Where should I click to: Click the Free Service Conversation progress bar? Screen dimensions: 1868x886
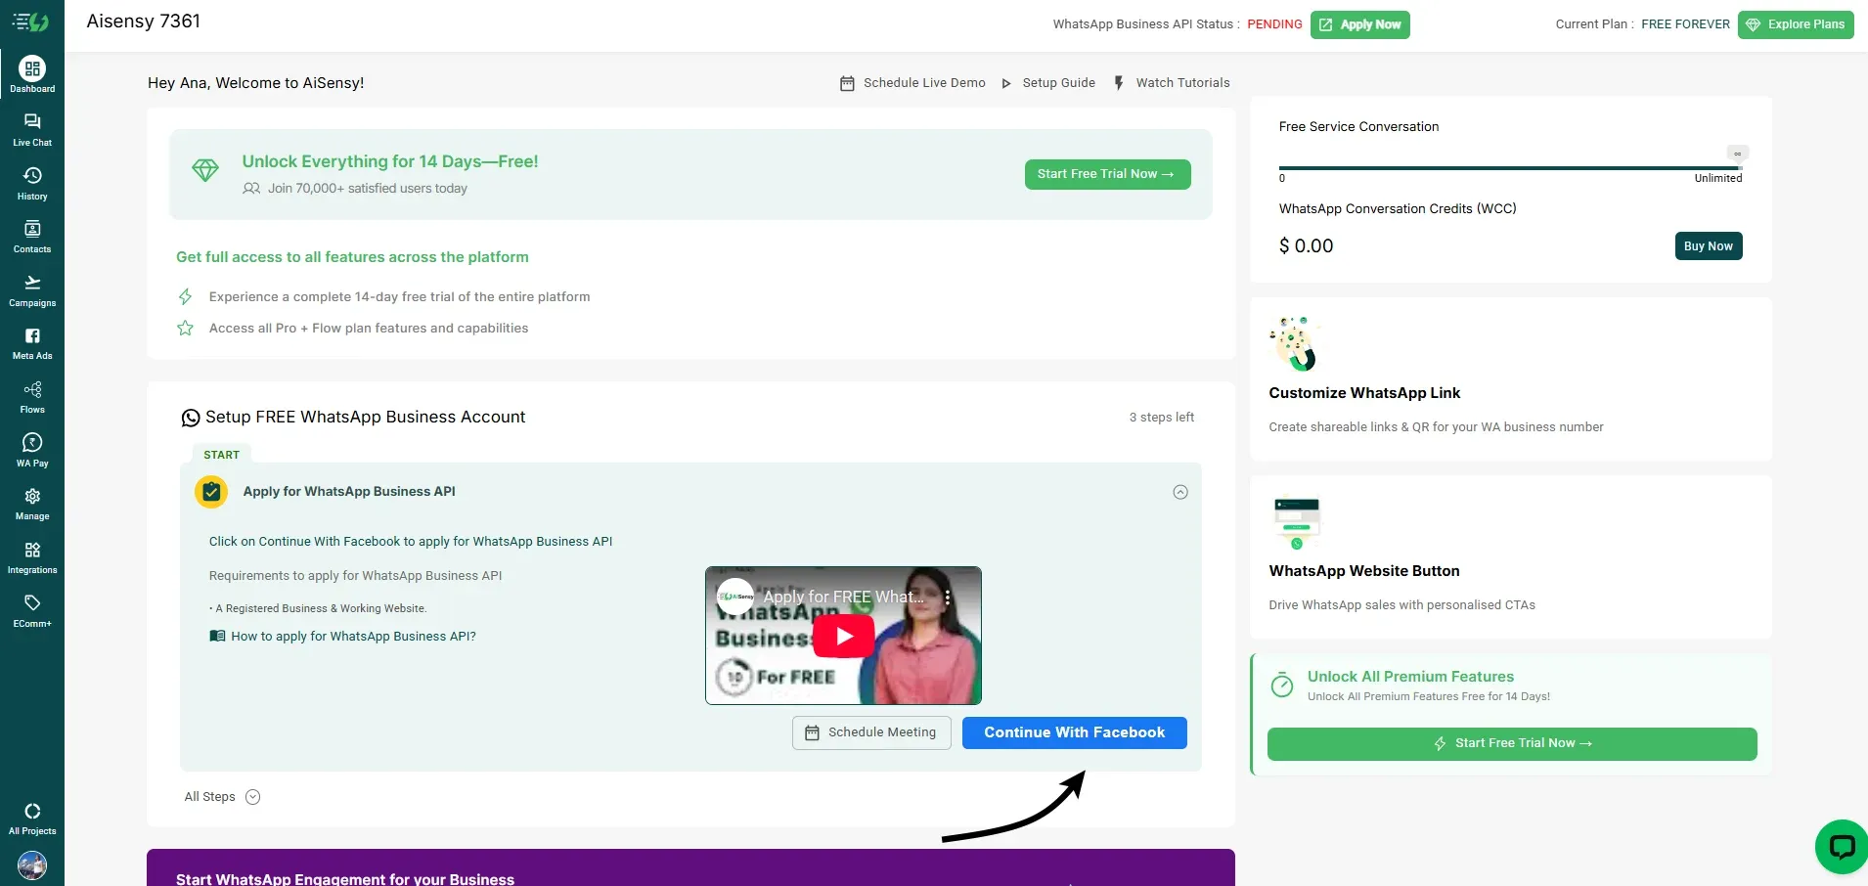(x=1510, y=168)
